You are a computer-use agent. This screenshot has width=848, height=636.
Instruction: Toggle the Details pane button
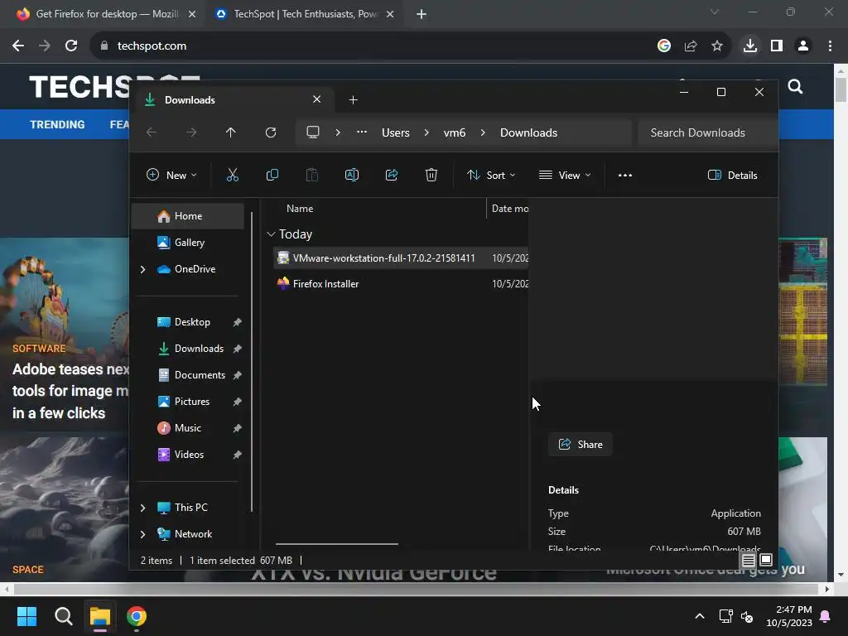(732, 176)
